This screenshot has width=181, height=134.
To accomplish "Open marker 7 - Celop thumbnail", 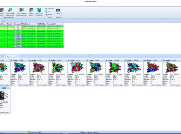I will click(x=96, y=67).
